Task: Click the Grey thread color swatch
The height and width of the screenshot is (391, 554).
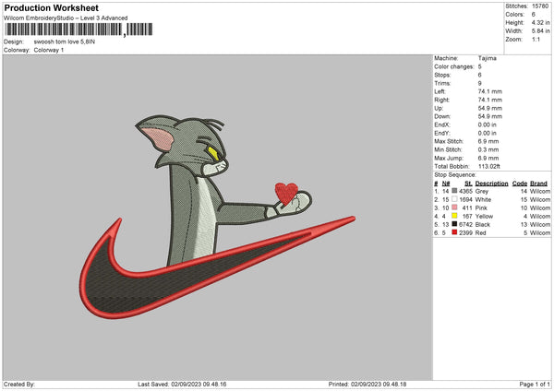Action: point(454,191)
